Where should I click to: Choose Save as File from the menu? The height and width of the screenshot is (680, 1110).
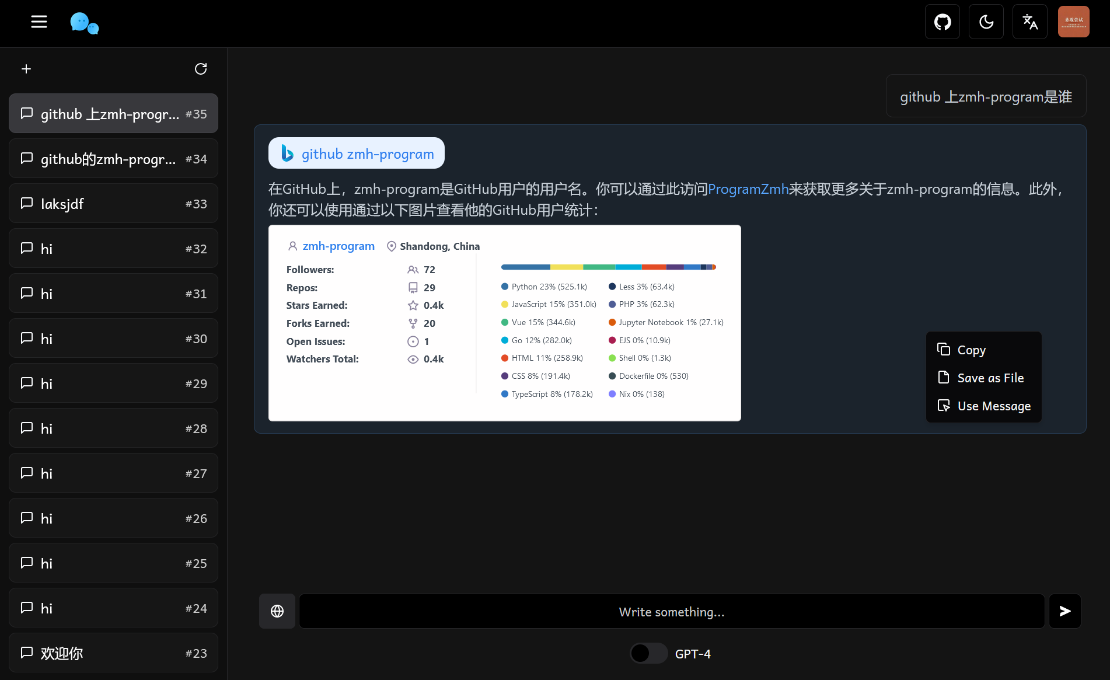click(984, 378)
